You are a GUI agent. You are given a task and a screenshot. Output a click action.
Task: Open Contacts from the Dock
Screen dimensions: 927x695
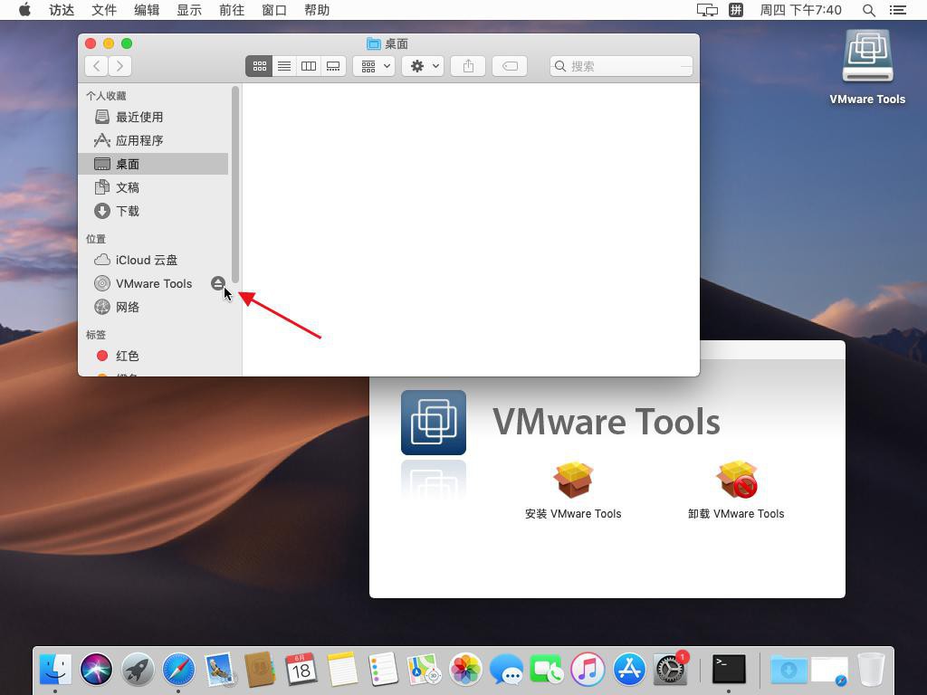260,670
